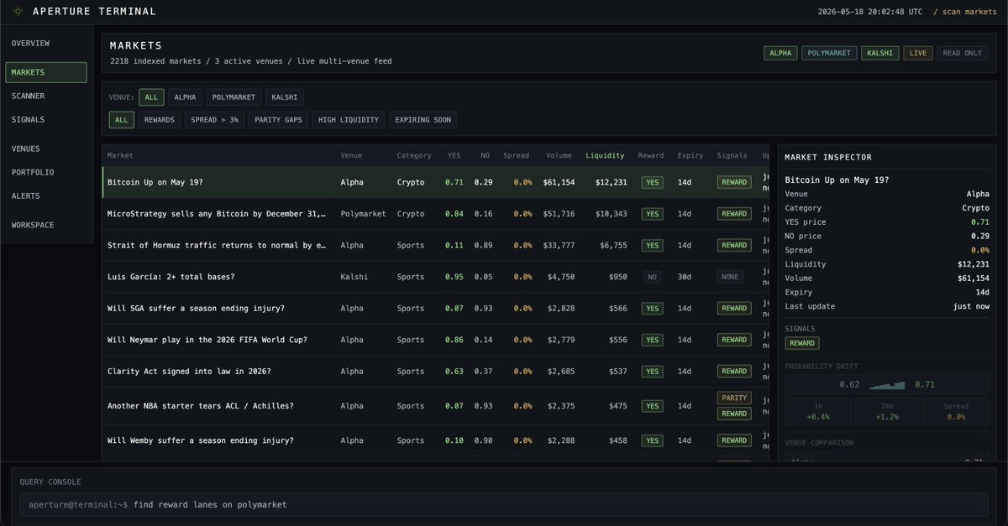Sort by the Volume column header

coord(559,155)
